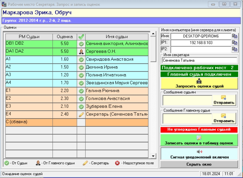
Task: Click green check icon in A1 row
Action: (81, 59)
